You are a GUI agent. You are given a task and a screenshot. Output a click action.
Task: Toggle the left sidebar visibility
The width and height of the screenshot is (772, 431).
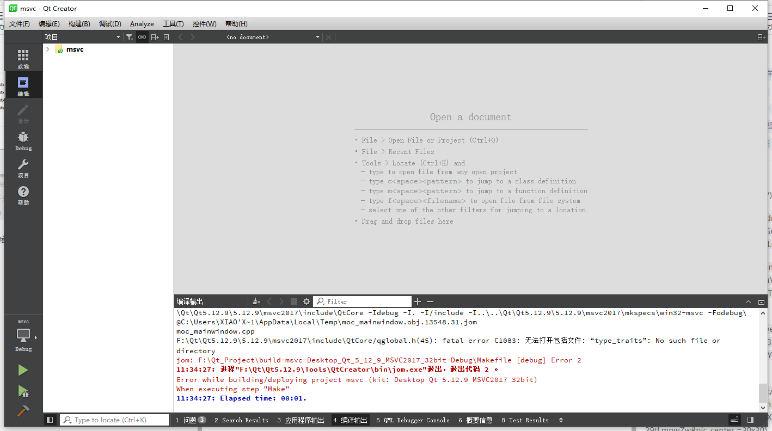[x=50, y=420]
